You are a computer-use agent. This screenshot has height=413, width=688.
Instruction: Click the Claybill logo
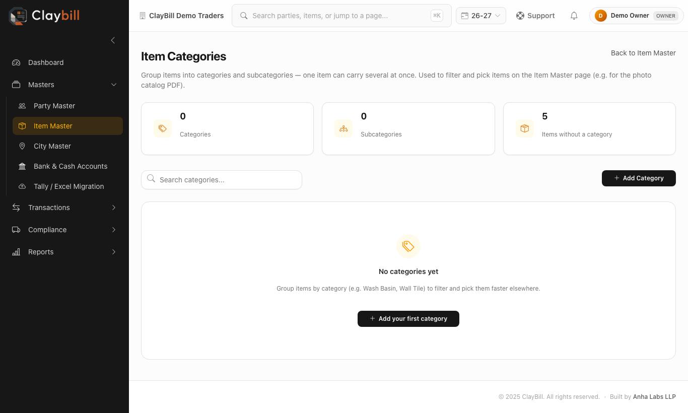click(x=44, y=16)
